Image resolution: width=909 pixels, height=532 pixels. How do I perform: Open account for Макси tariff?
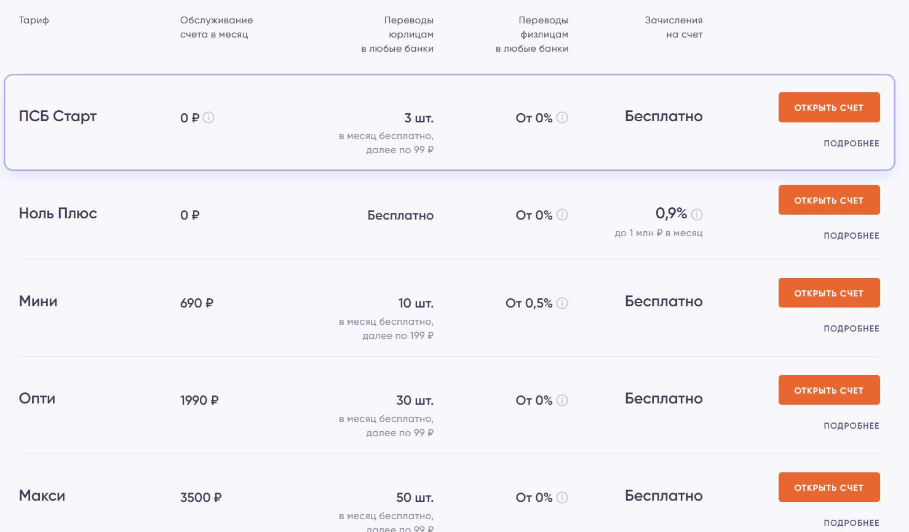[x=828, y=488]
